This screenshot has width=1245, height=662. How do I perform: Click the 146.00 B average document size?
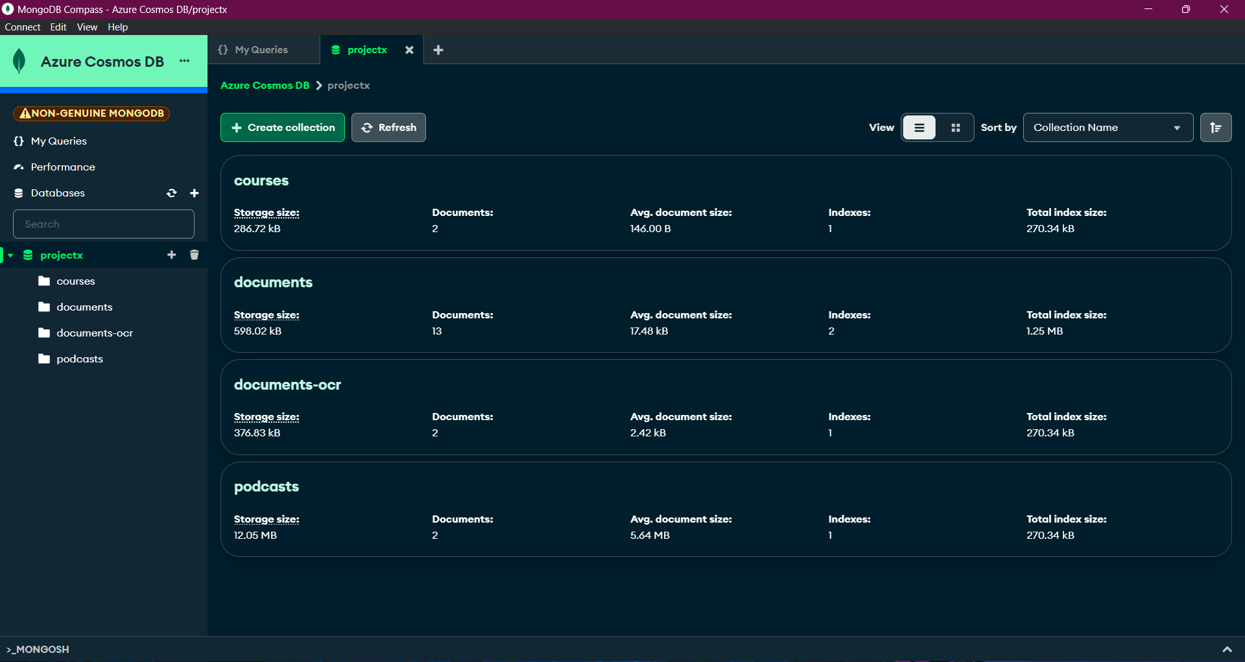click(650, 229)
